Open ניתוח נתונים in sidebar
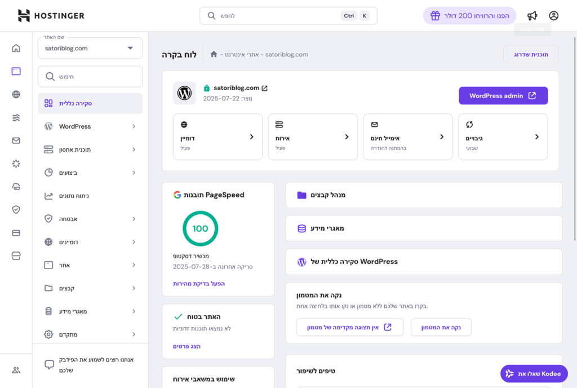This screenshot has width=577, height=388. 90,196
